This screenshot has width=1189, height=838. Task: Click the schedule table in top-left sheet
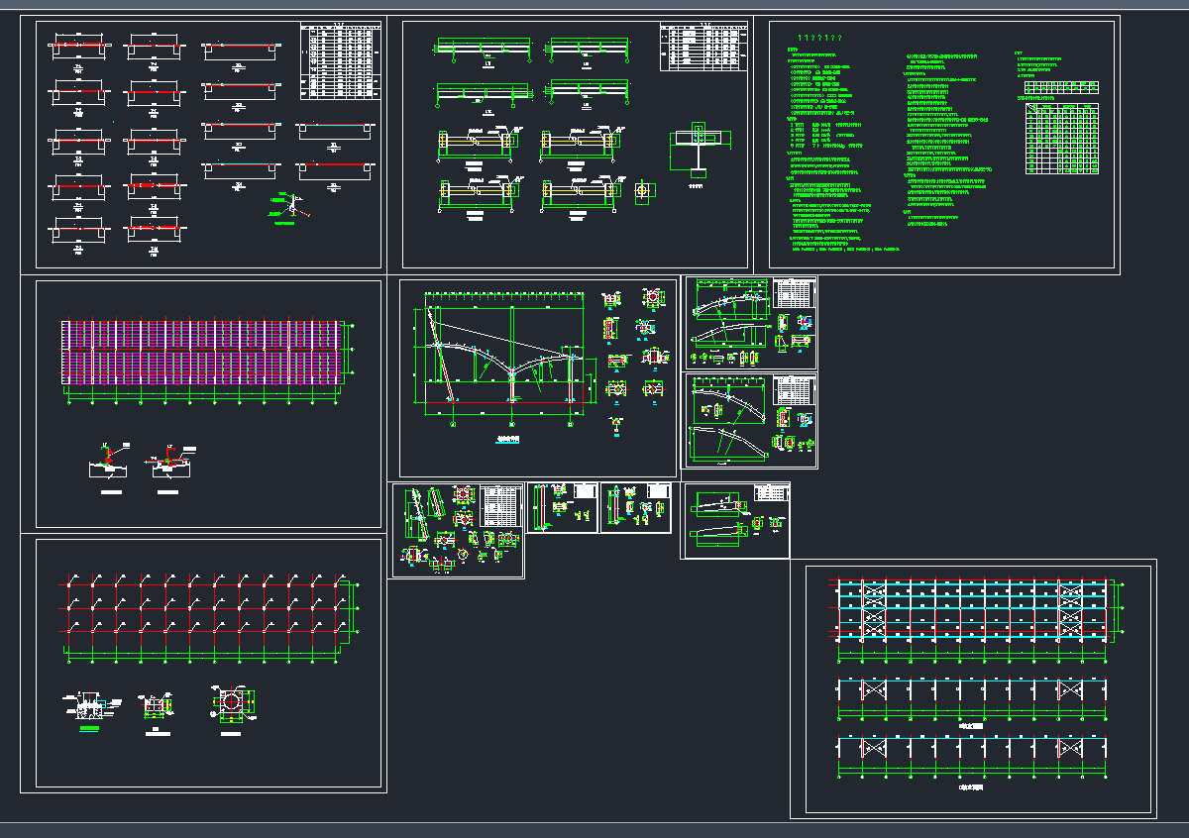point(340,62)
